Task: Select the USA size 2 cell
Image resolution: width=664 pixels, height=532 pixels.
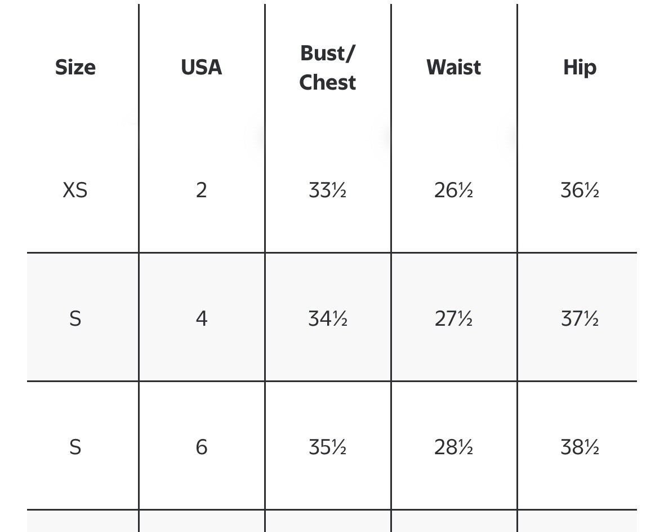Action: point(202,190)
